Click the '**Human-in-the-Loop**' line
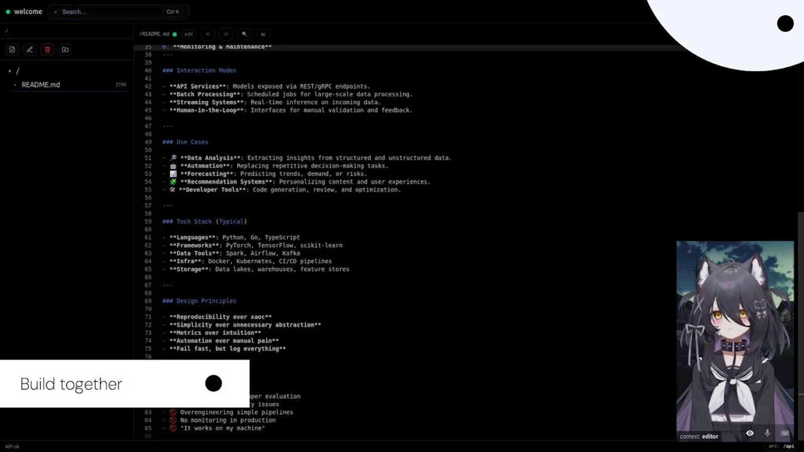This screenshot has height=452, width=804. point(287,110)
